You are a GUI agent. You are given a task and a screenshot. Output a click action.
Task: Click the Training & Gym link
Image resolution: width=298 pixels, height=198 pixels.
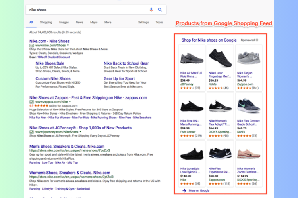coord(65,189)
